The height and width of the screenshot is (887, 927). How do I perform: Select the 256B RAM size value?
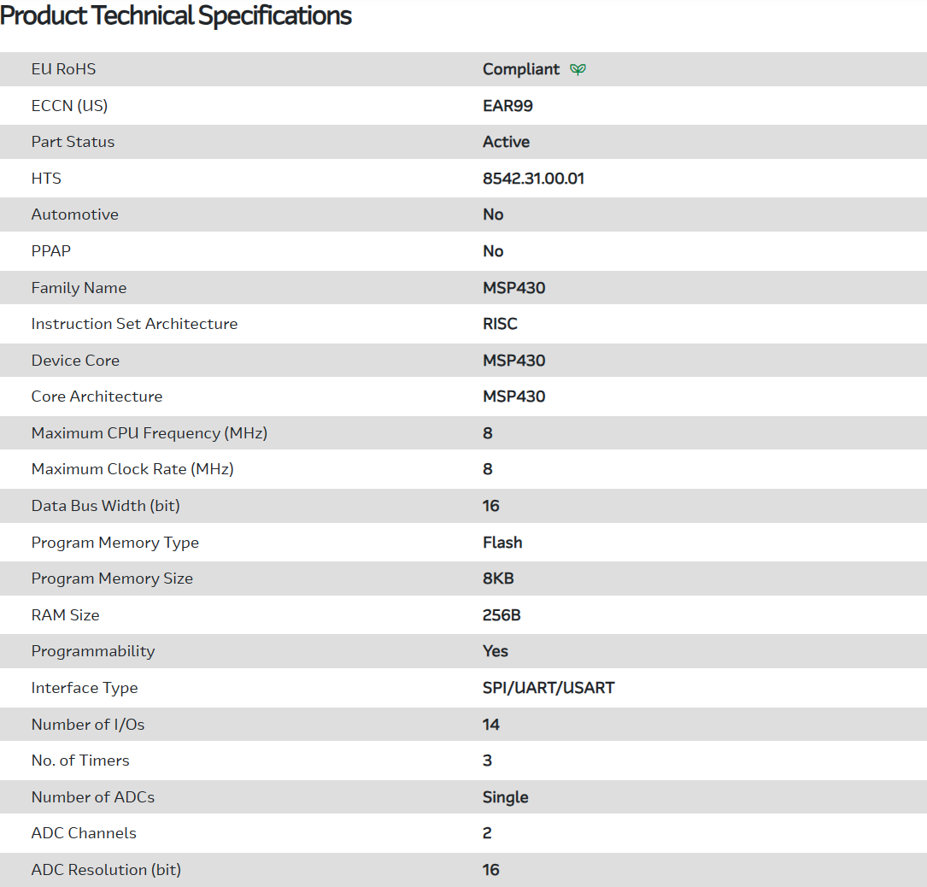(x=502, y=615)
